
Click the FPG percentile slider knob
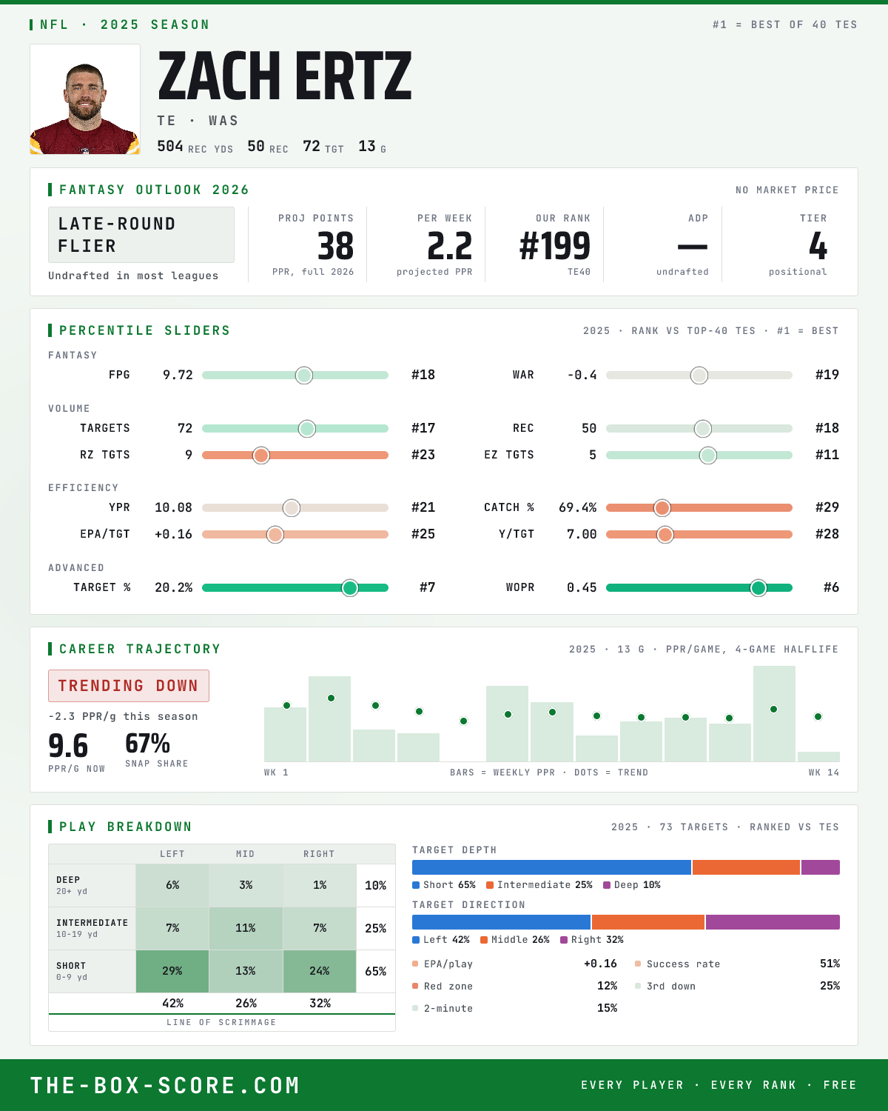click(304, 376)
